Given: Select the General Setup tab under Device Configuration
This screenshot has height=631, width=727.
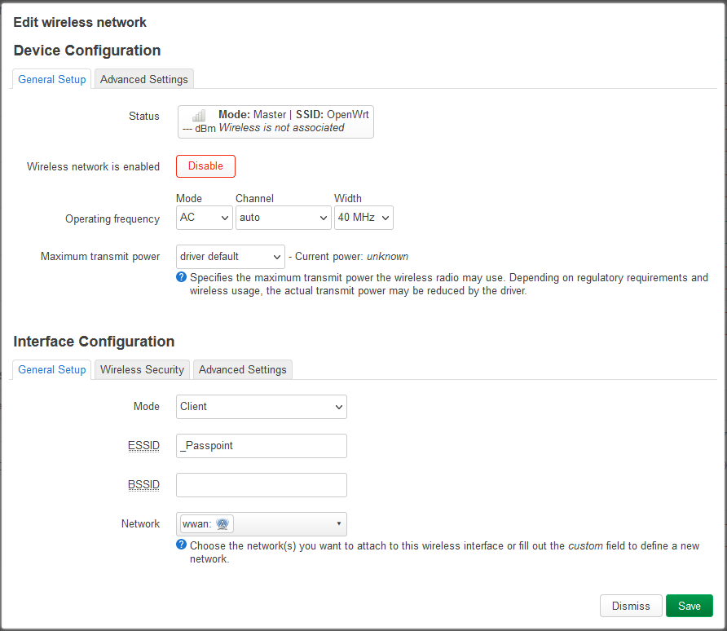Looking at the screenshot, I should click(51, 79).
